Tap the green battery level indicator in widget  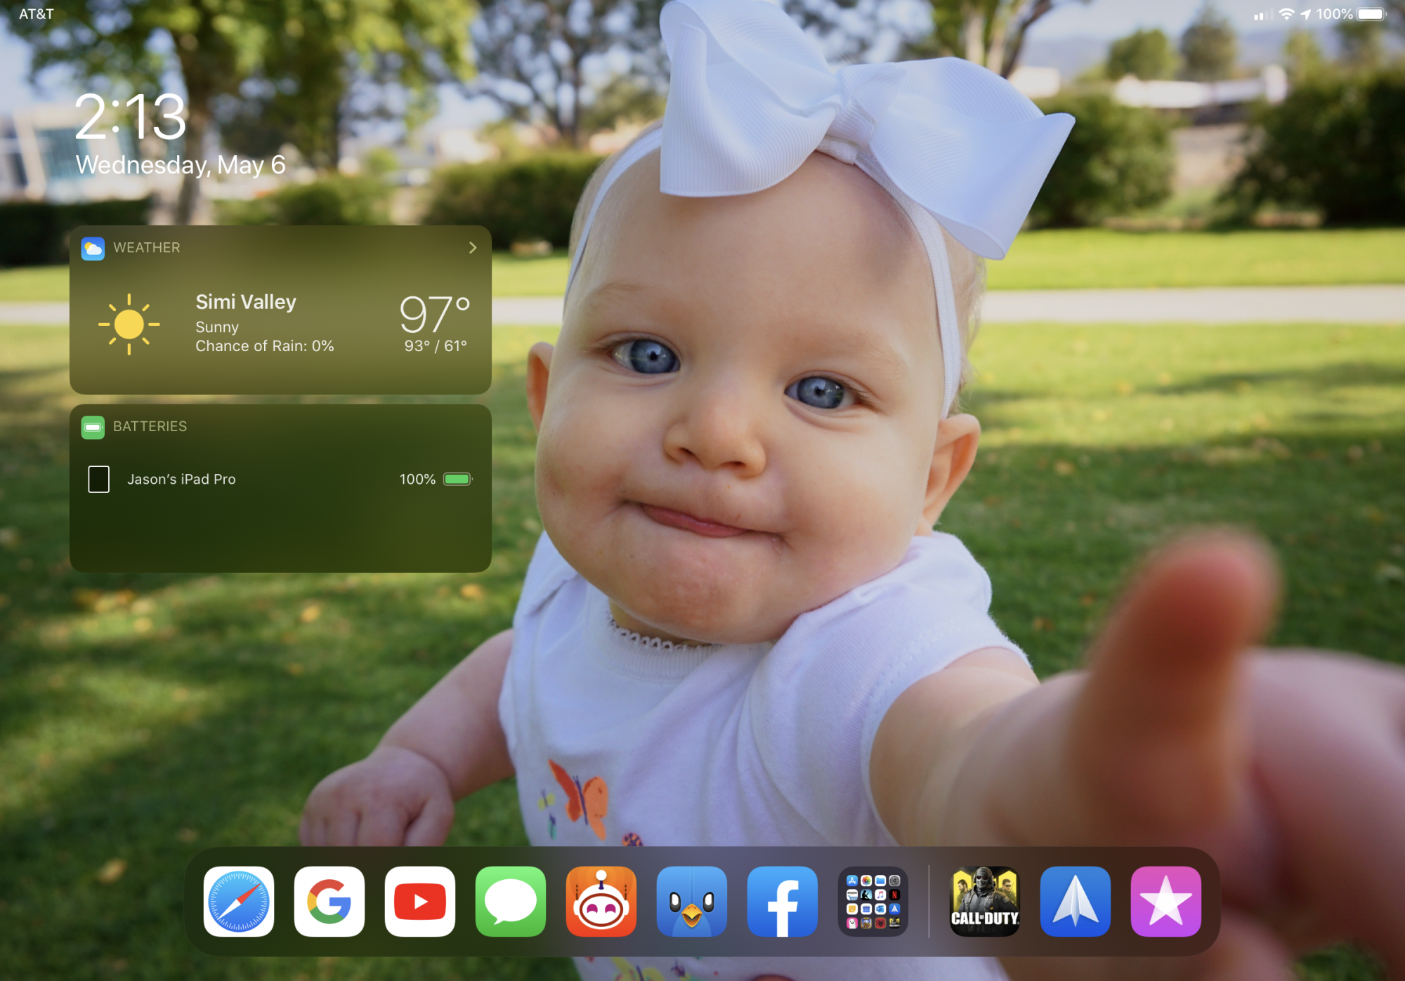458,479
